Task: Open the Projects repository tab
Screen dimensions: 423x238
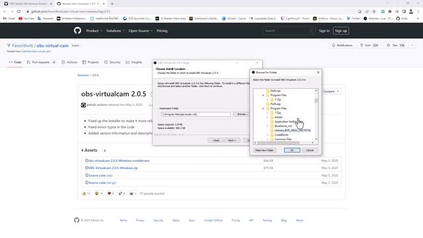Action: click(91, 62)
